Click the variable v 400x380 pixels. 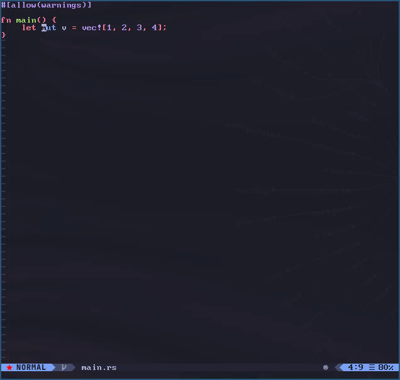pos(64,28)
